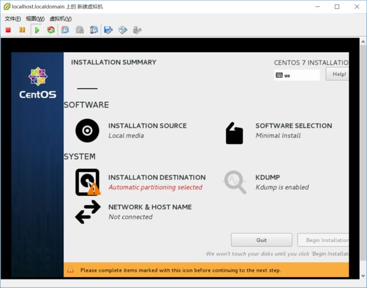Open Installation Destination hard disk icon
This screenshot has height=288, width=367.
coord(88,182)
